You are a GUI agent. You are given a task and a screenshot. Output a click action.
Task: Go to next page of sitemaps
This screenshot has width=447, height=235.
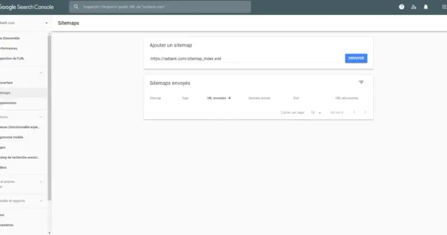click(x=365, y=112)
